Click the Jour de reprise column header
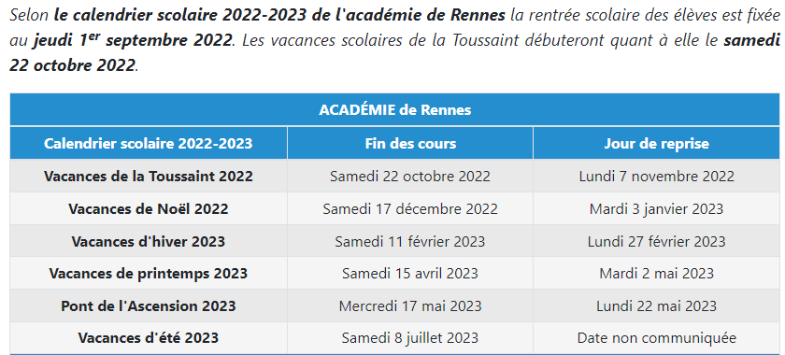 click(656, 144)
